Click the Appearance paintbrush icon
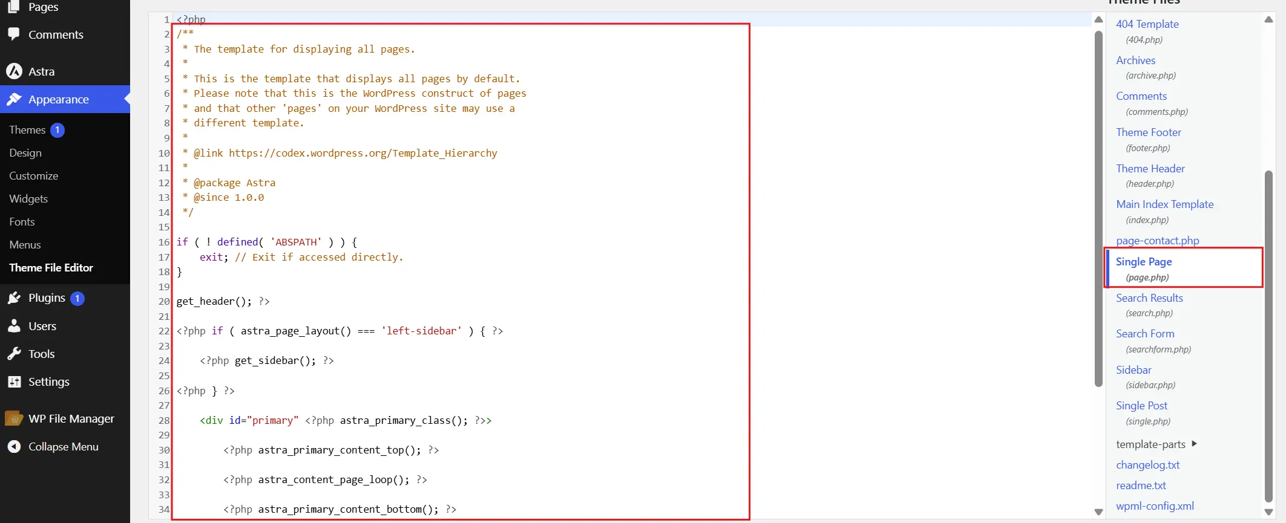The image size is (1286, 523). [14, 99]
